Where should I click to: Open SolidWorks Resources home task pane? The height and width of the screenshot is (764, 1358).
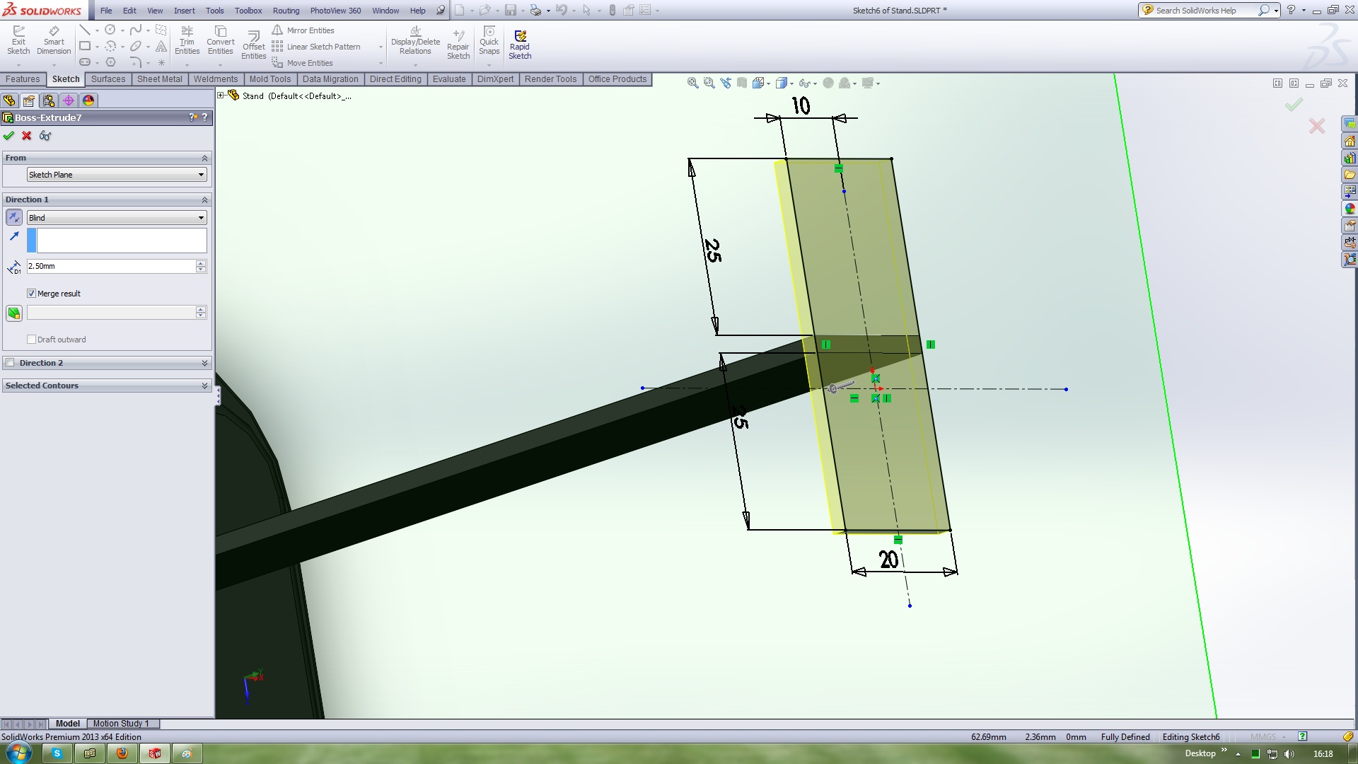pyautogui.click(x=1350, y=141)
